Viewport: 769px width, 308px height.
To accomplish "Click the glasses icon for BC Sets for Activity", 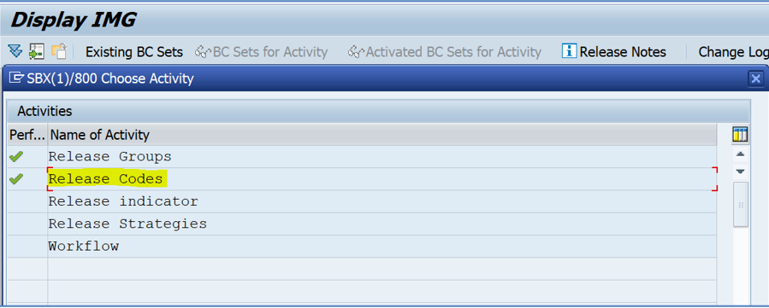I will pos(203,52).
